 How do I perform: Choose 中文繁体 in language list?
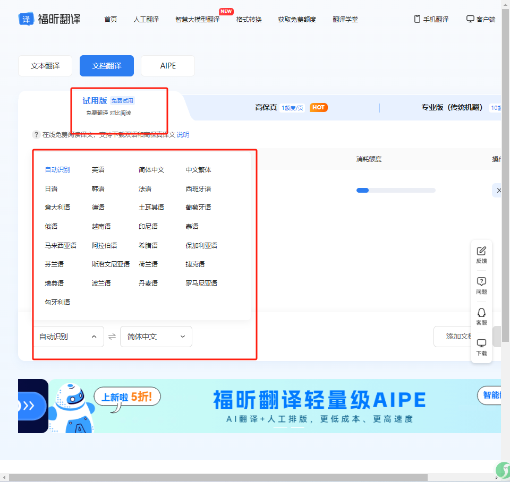pyautogui.click(x=198, y=170)
